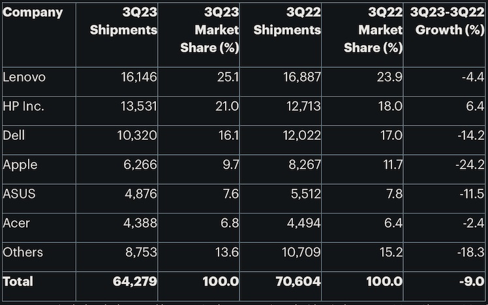Click the 3Q23 Market Share header
The image size is (488, 305).
[x=209, y=30]
